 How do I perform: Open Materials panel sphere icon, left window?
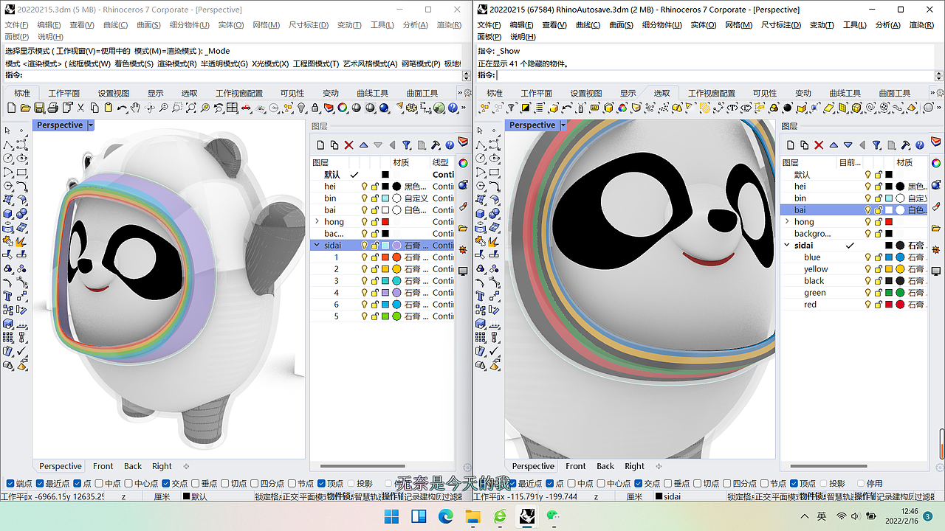pyautogui.click(x=463, y=184)
